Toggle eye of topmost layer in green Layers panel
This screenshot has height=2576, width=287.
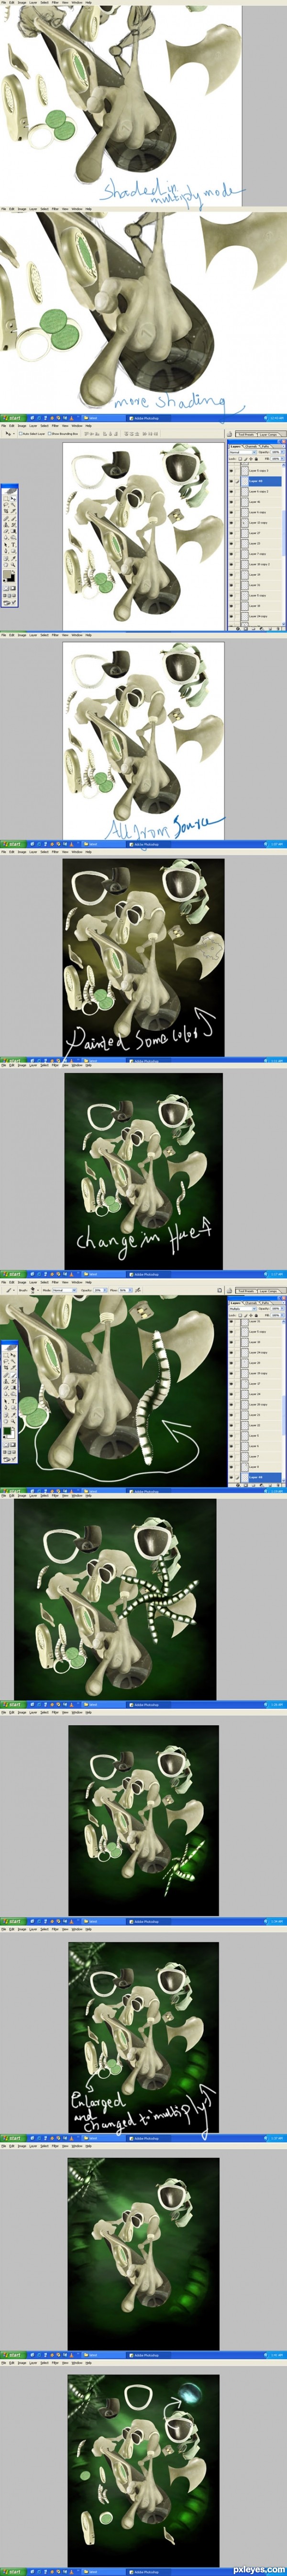click(231, 1321)
